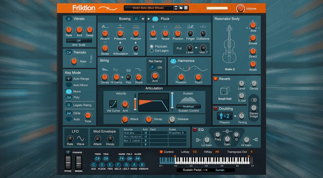Screen dimensions: 323x178
Task: Click the Bowing D key-switch hexagon
Action: (136, 19)
